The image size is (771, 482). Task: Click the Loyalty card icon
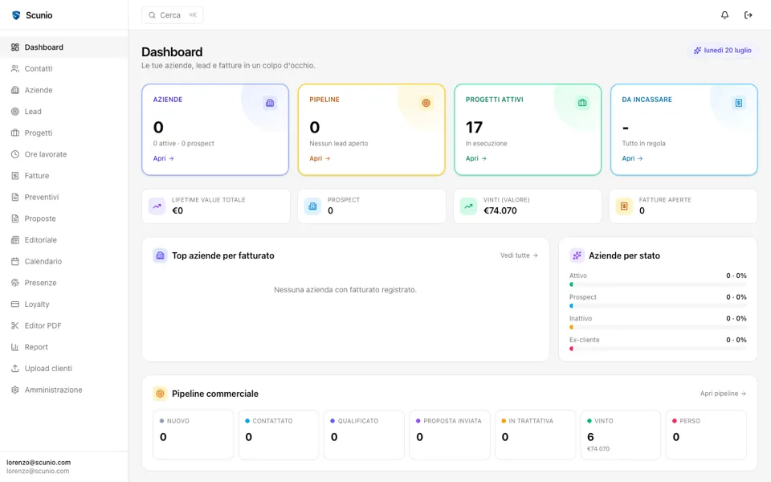tap(15, 304)
